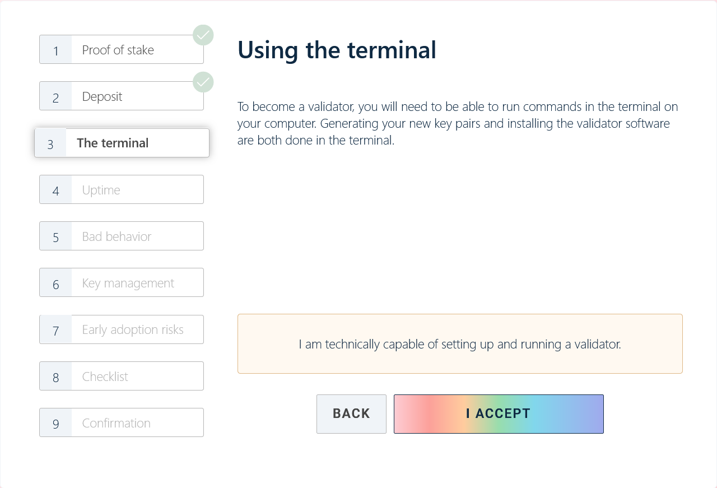
Task: Click the paragraph about becoming a validator
Action: (x=457, y=123)
